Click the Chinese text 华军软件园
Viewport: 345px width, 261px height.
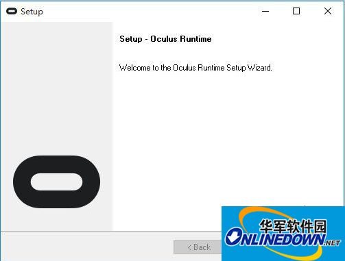[293, 226]
